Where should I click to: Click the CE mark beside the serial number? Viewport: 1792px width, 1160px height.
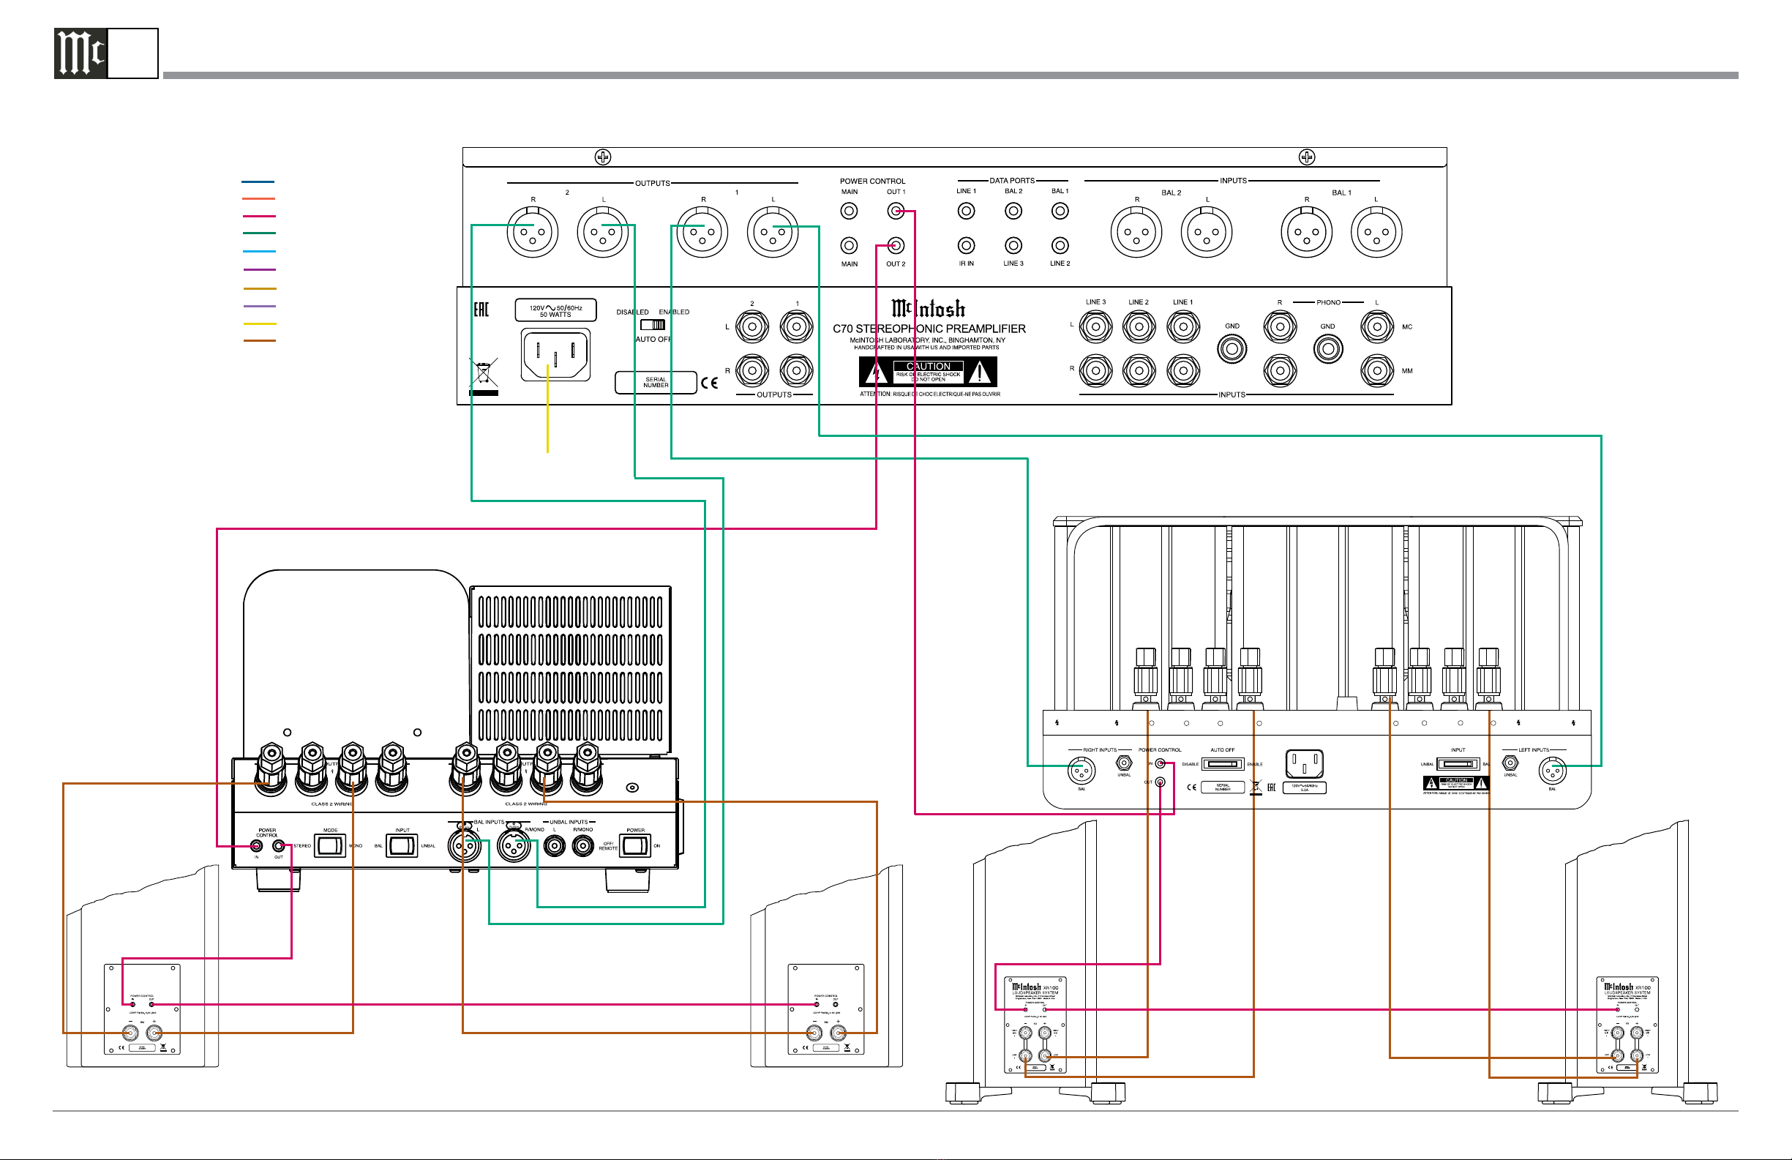(709, 383)
